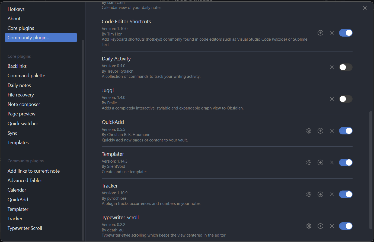Disable the Code Editor Shortcuts plugin
Viewport: 374px width, 242px height.
click(346, 33)
